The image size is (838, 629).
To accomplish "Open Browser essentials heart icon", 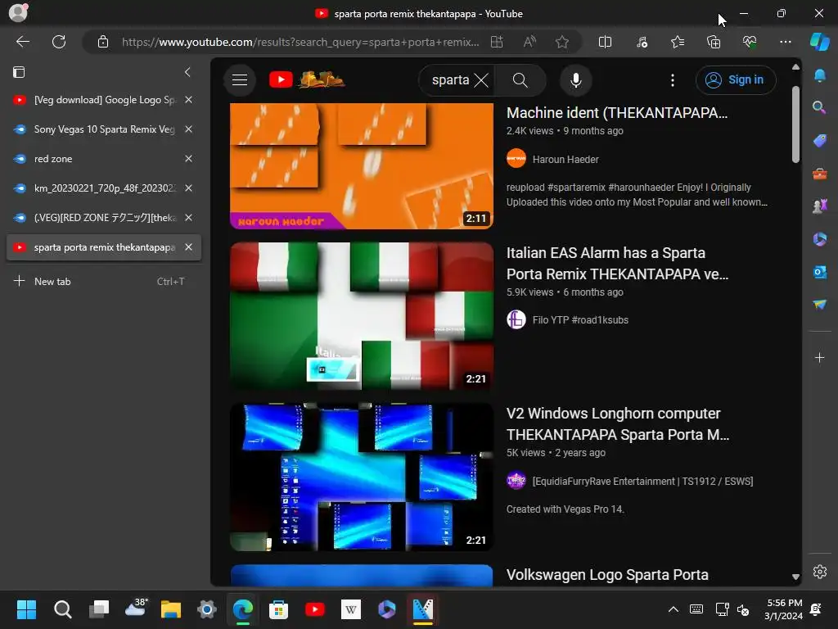I will click(x=750, y=42).
